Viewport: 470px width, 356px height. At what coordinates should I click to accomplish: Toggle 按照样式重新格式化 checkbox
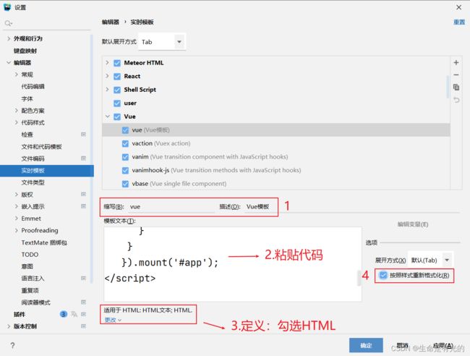coord(383,275)
